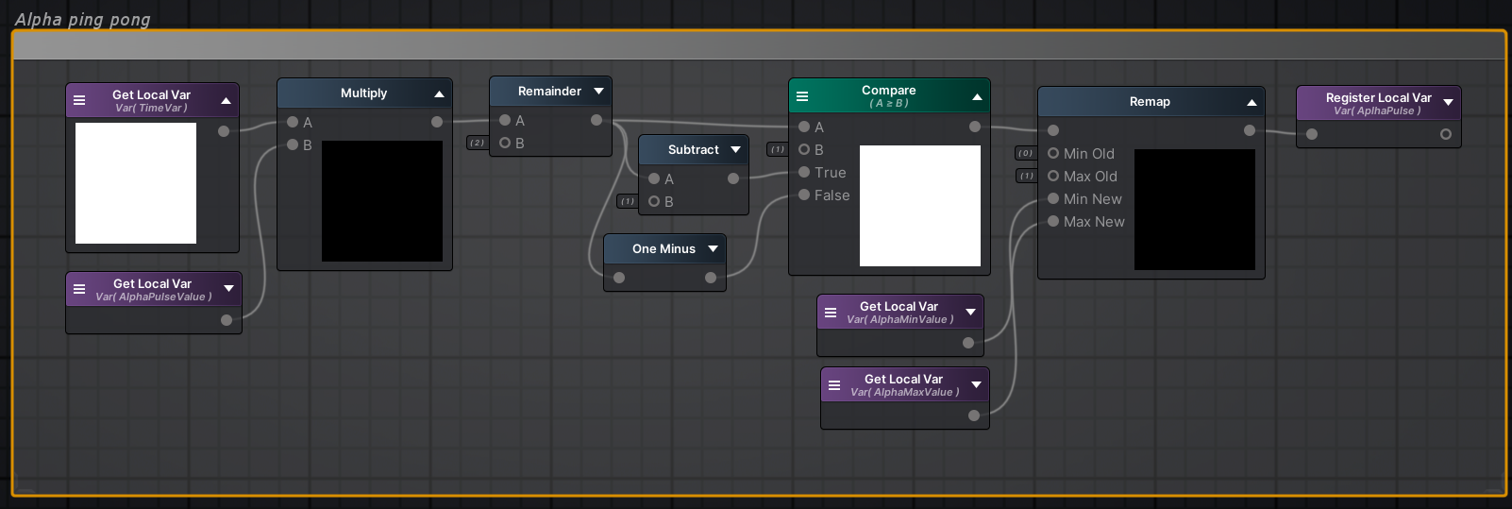Select the Remainder node B input port

coord(505,143)
